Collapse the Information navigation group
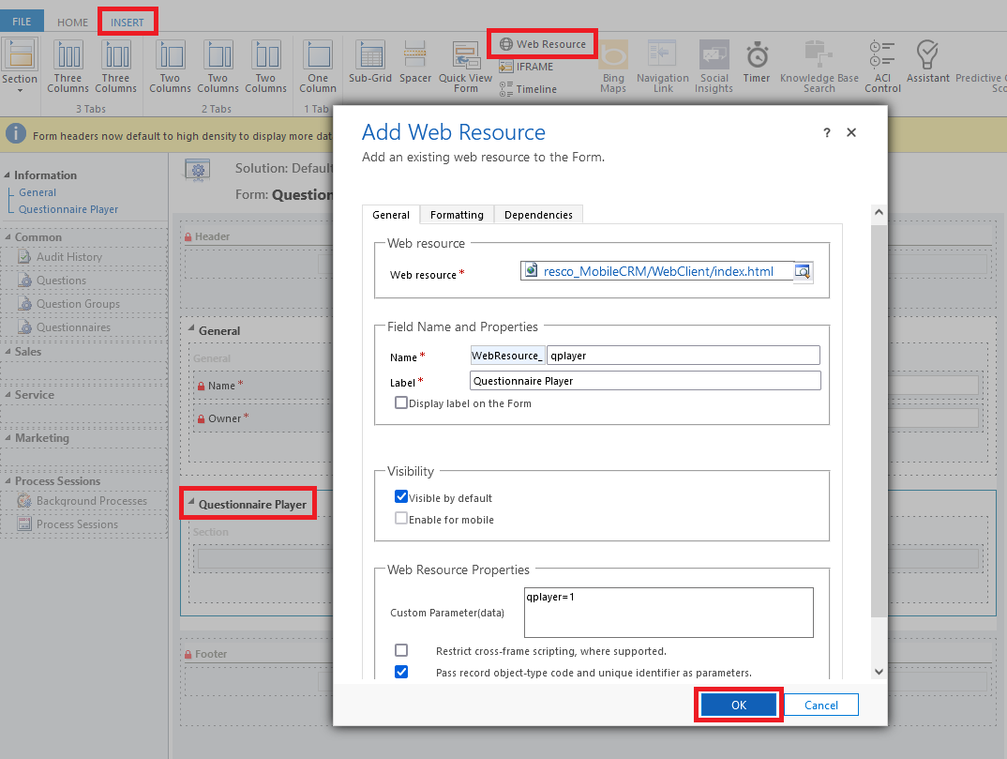 (8, 175)
